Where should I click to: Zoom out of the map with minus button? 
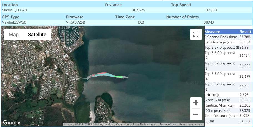click(196, 114)
